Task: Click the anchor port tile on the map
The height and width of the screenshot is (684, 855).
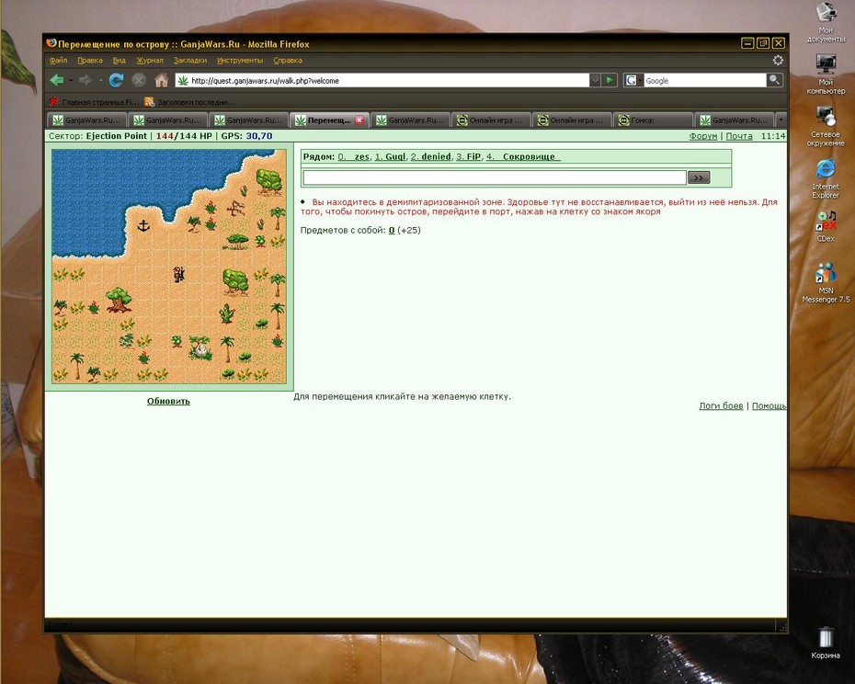Action: [143, 225]
